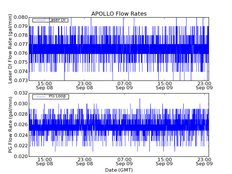Click the "APOLLO Flow Rates" chart title
232x174 pixels.
[119, 14]
